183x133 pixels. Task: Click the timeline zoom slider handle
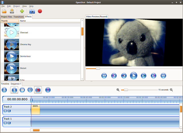(126, 90)
